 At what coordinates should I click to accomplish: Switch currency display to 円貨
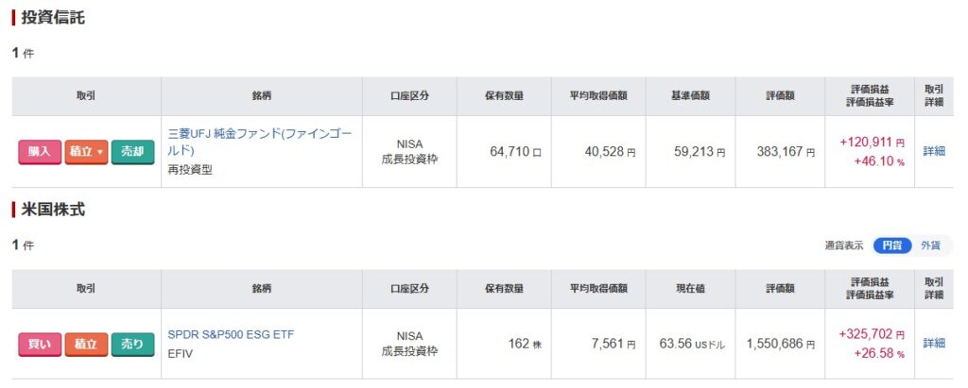point(891,245)
